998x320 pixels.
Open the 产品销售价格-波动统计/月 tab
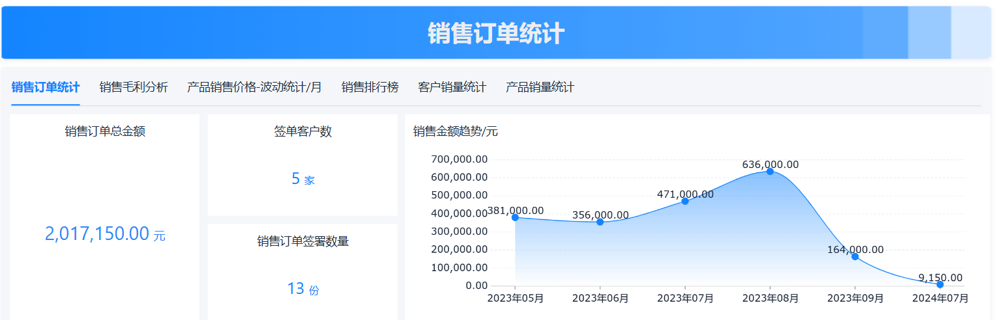(254, 87)
